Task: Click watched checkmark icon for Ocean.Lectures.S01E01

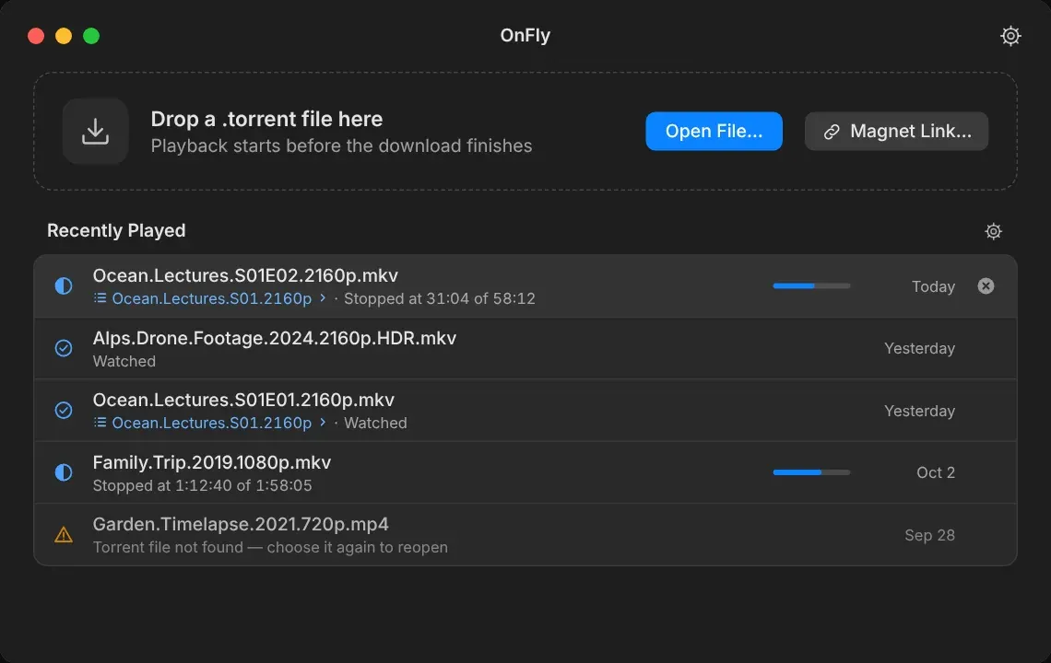Action: (64, 410)
